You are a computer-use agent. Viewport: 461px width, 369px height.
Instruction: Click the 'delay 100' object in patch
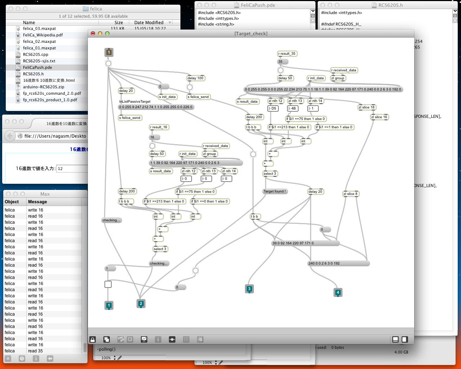(x=196, y=78)
